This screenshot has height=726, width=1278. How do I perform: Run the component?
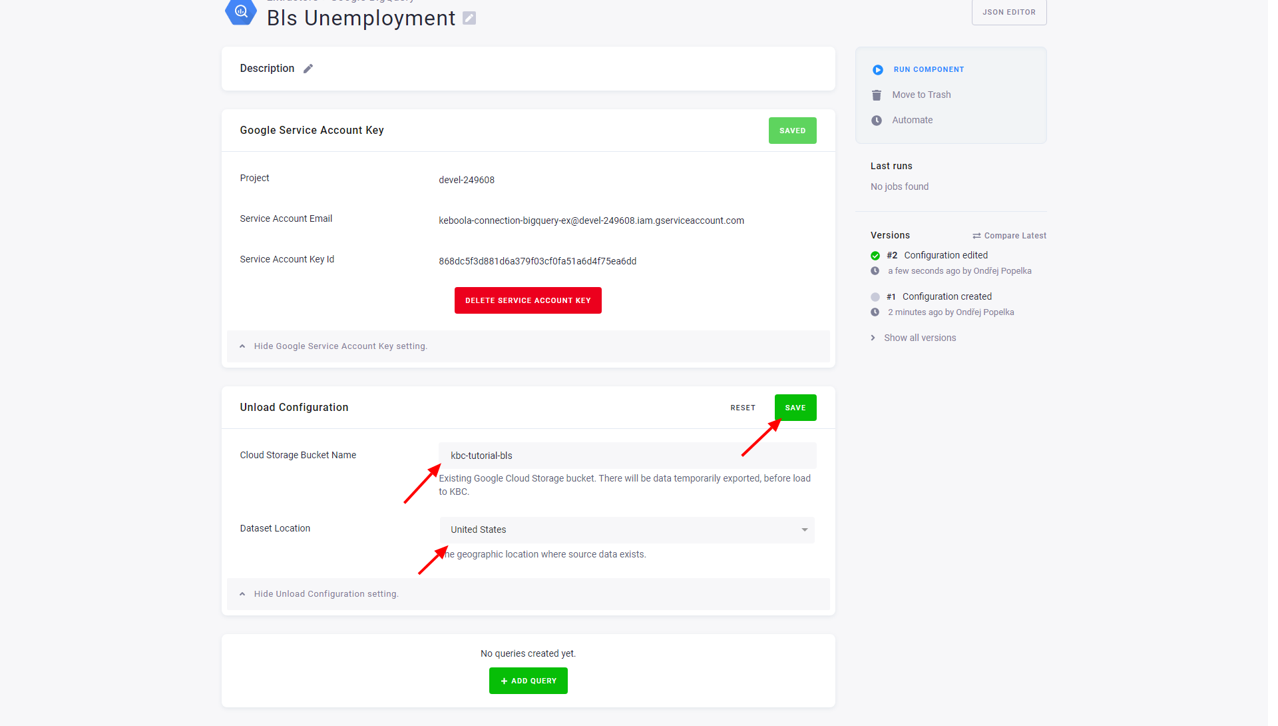pyautogui.click(x=929, y=70)
